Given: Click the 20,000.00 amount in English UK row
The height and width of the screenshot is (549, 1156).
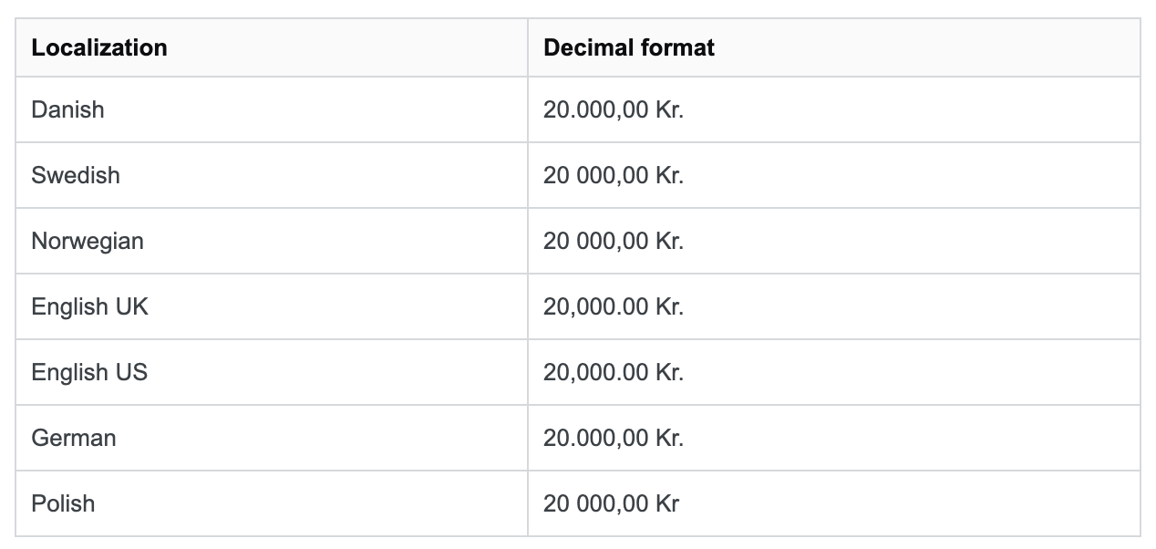Looking at the screenshot, I should tap(595, 306).
